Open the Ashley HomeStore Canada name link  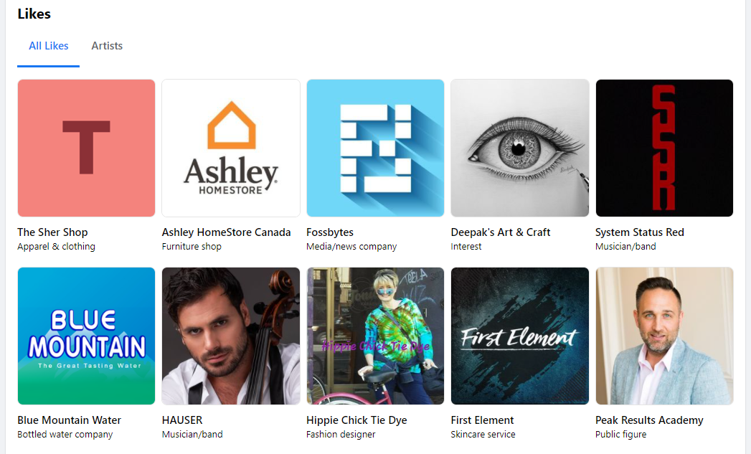[226, 232]
